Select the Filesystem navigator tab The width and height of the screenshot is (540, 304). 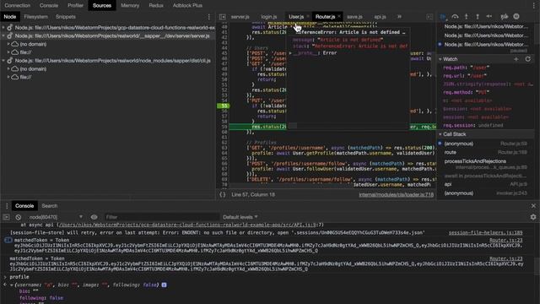[35, 17]
